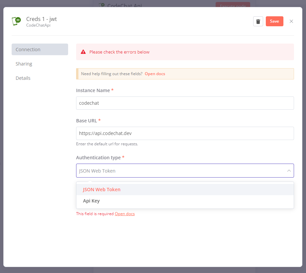Switch to the Details tab
The image size is (306, 273).
[23, 78]
